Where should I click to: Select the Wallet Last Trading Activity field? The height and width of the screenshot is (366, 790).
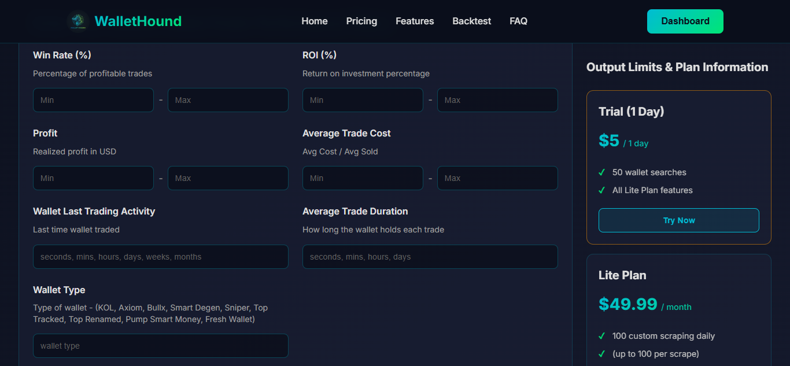click(x=160, y=256)
